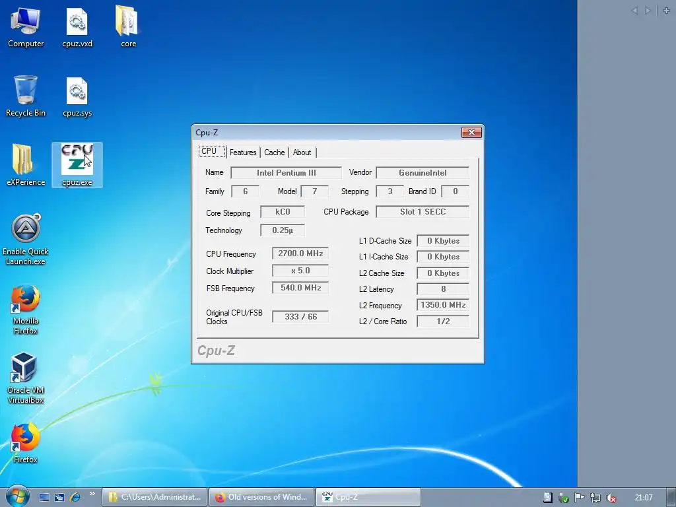Click the L1 I-Cache Size value
676x507 pixels.
[x=443, y=257]
